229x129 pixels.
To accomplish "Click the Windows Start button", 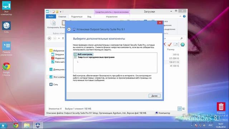I will click(3, 125).
